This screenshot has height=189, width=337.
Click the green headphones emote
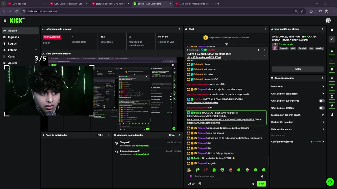coord(222,170)
